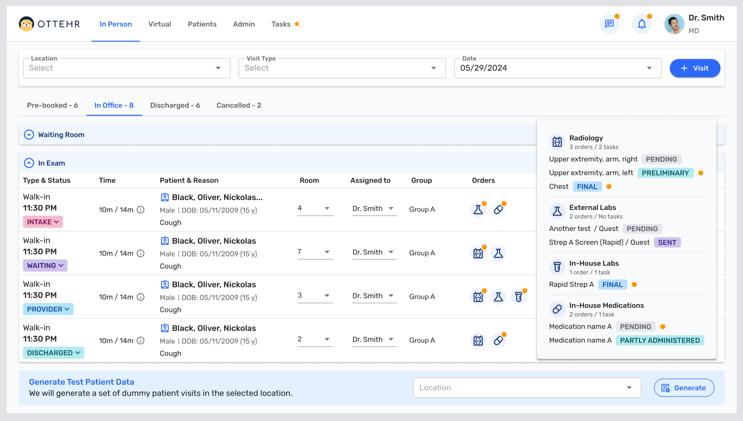Click in-house labs icon in PROVIDER row
743x421 pixels.
[519, 297]
